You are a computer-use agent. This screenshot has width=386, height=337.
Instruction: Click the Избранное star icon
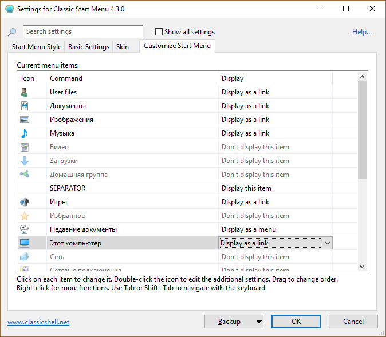click(25, 216)
